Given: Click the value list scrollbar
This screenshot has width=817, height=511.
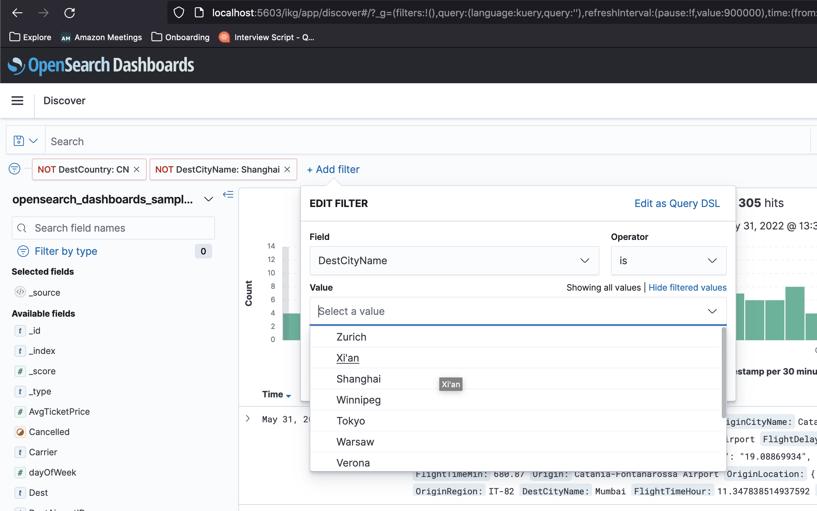Looking at the screenshot, I should tap(724, 373).
